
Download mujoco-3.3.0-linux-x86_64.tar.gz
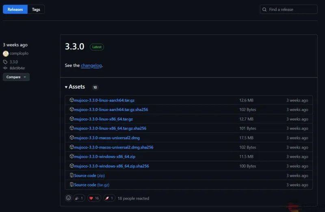click(x=104, y=119)
